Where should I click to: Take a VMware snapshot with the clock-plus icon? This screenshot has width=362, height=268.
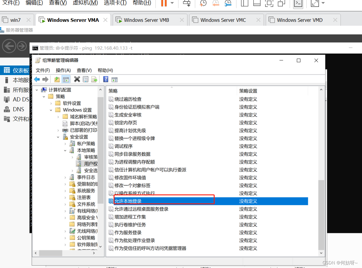click(x=203, y=3)
